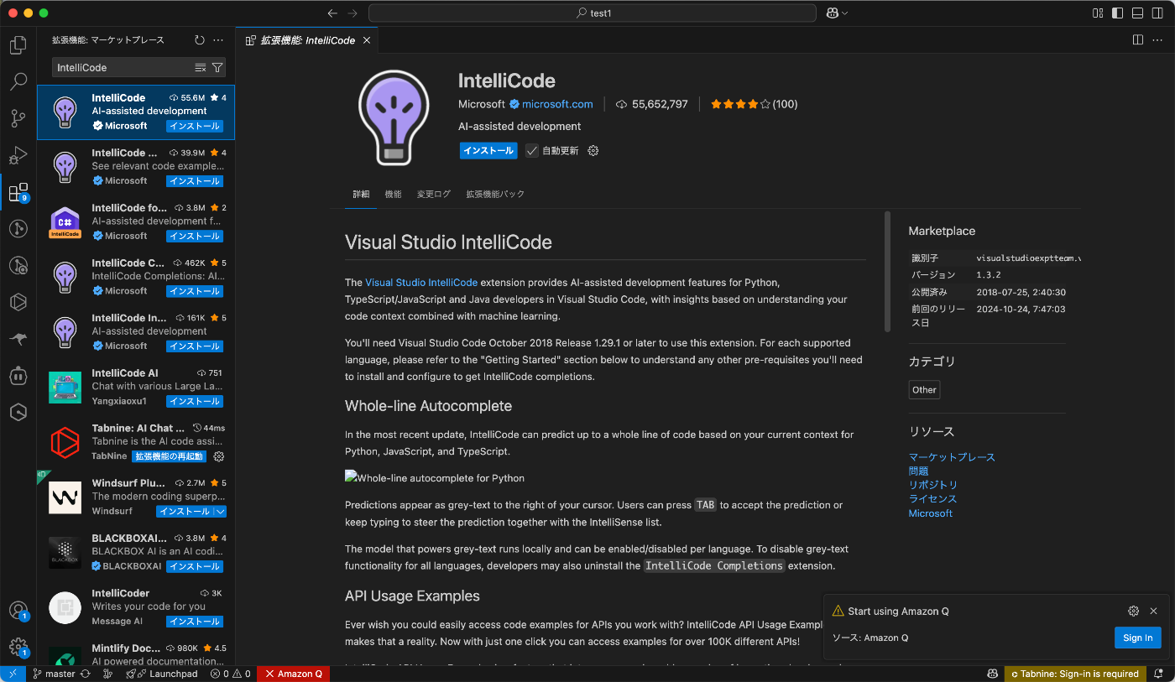Open the robot face icon in activity bar
The height and width of the screenshot is (682, 1175).
pyautogui.click(x=18, y=376)
